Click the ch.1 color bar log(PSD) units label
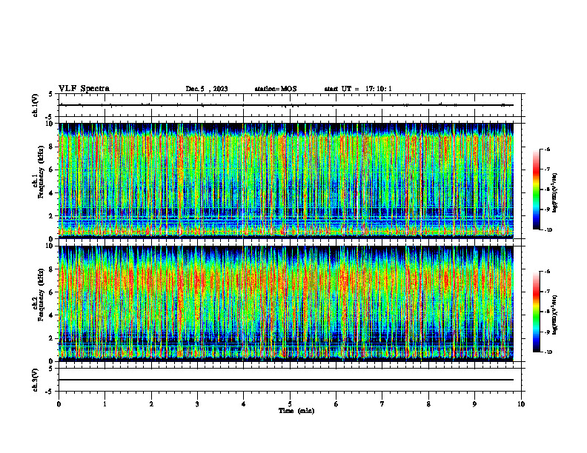587x453 pixels. point(555,193)
